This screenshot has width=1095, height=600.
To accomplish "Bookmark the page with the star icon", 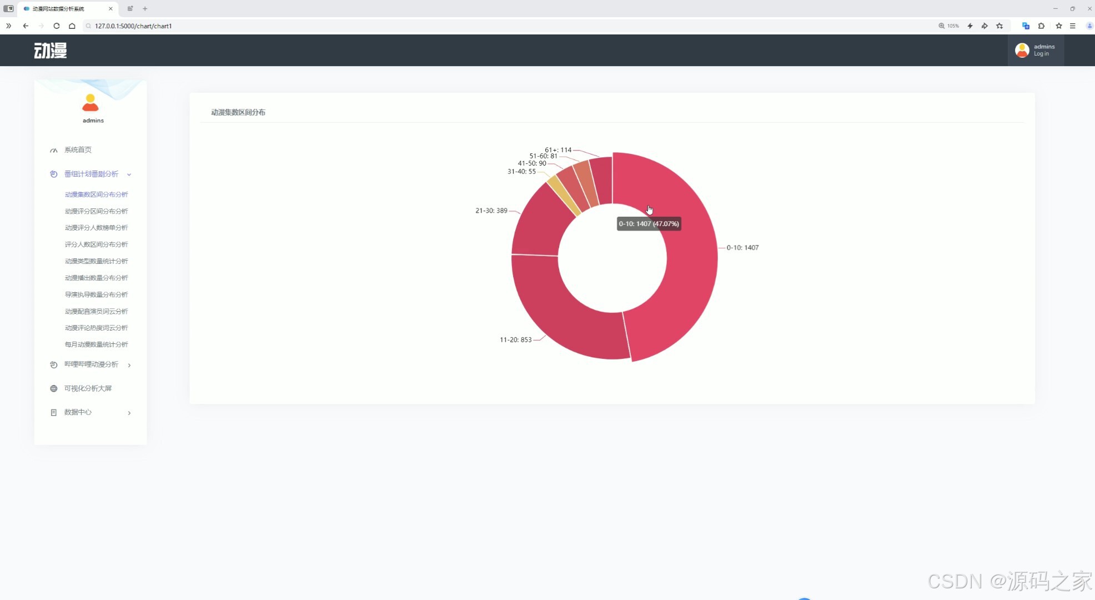I will click(999, 26).
